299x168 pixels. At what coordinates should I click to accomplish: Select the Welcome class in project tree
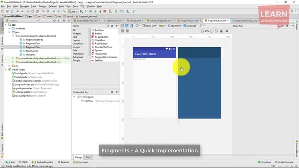tap(30, 55)
